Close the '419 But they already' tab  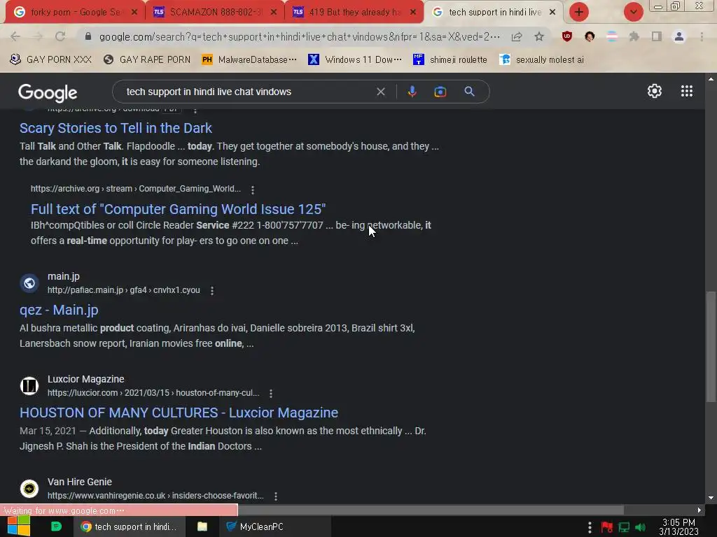413,12
